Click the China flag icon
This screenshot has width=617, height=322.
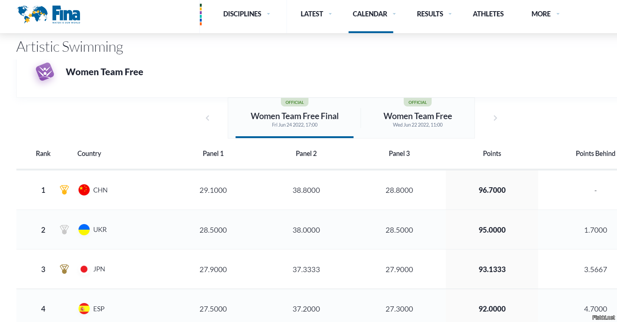point(84,190)
